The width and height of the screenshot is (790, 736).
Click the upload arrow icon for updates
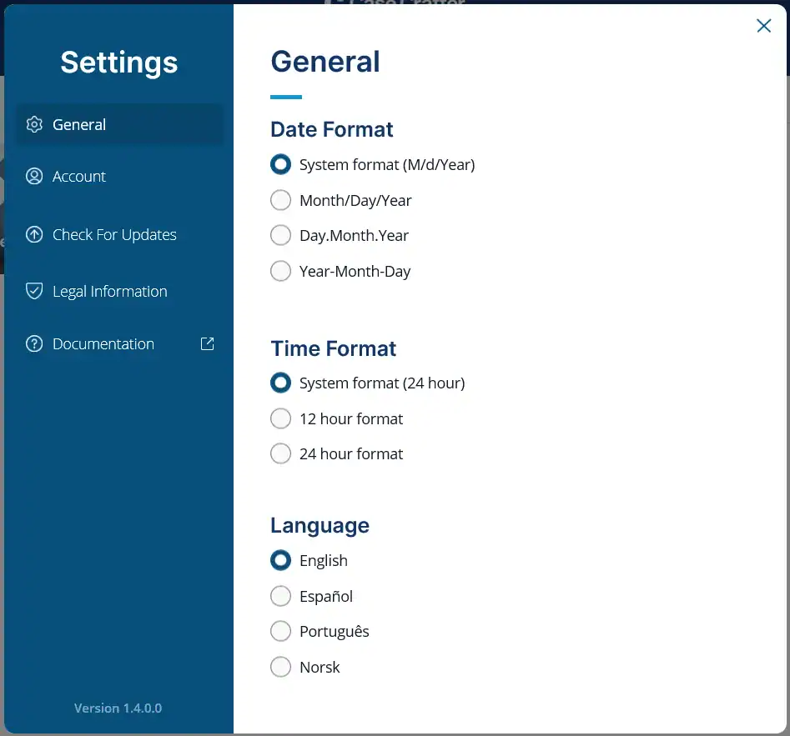coord(34,235)
